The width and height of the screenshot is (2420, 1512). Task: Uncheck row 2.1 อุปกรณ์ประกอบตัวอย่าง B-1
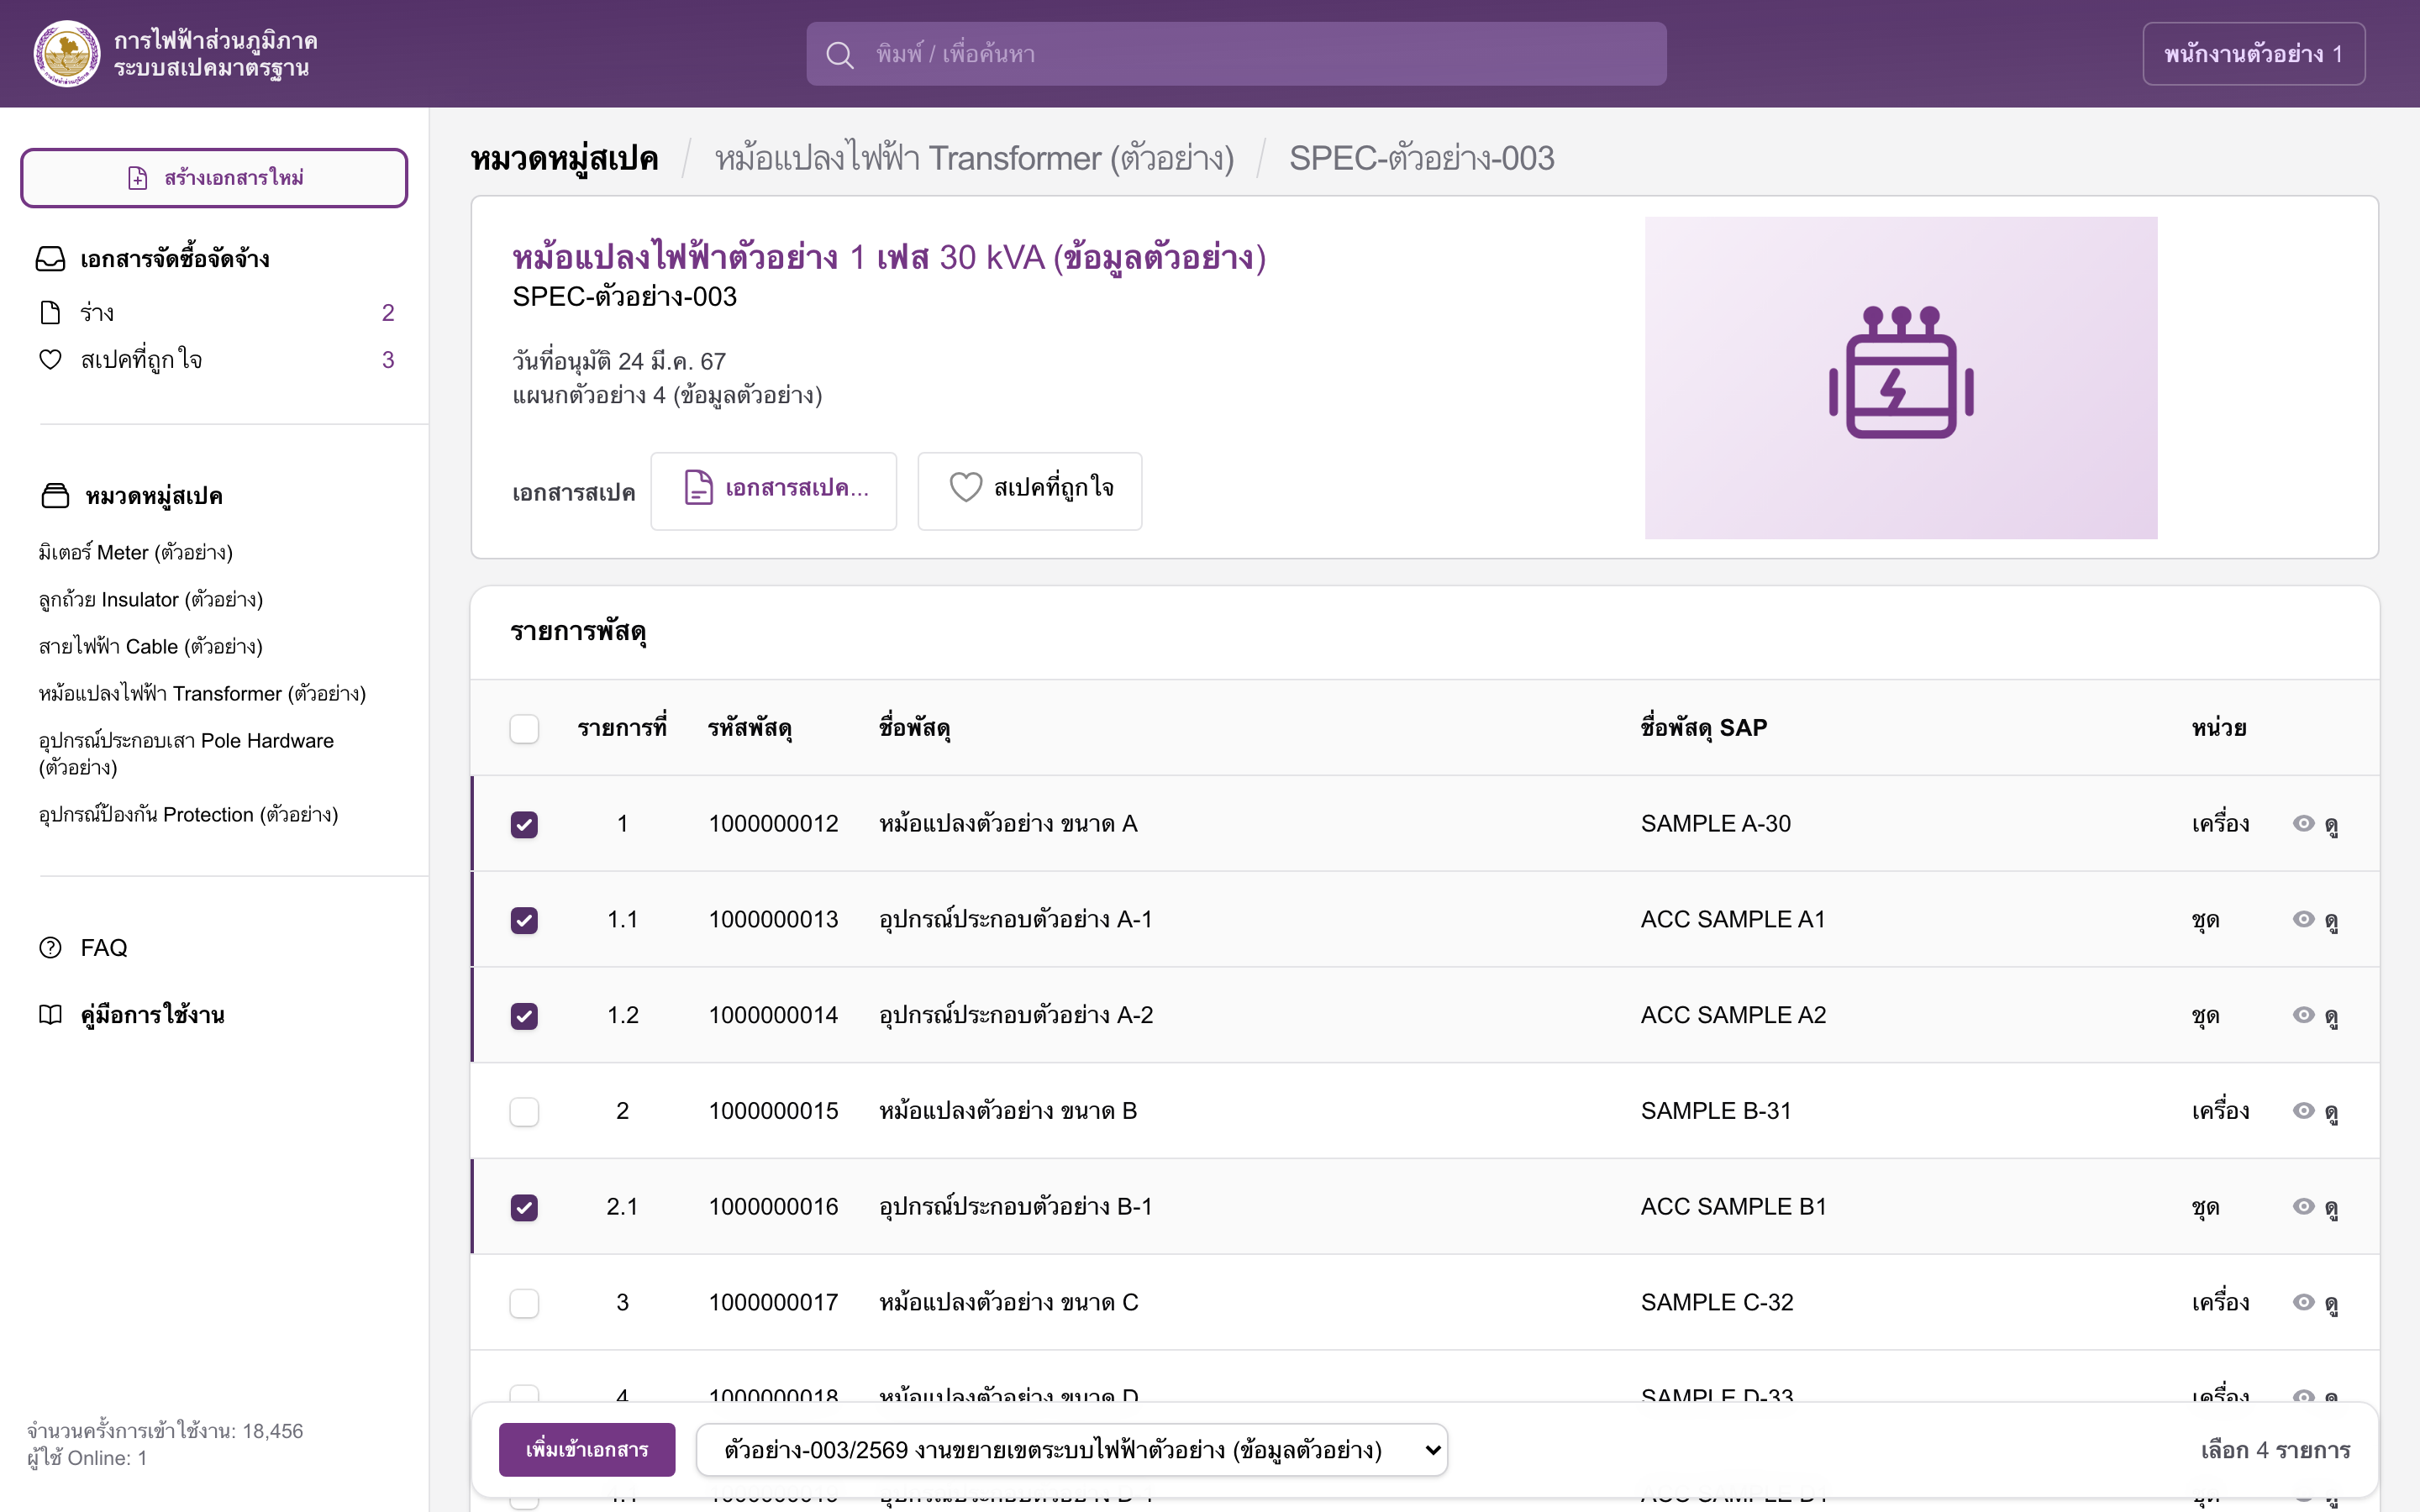click(x=524, y=1208)
